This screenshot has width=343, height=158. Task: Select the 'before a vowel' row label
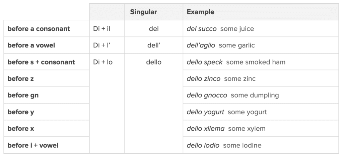[x=31, y=45]
